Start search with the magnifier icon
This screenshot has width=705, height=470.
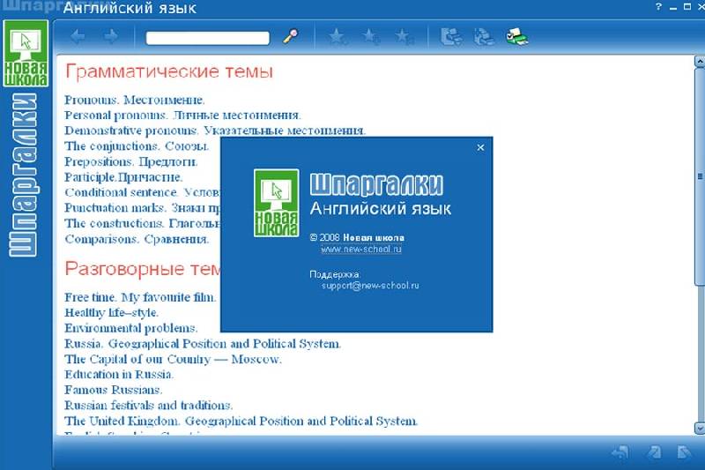pyautogui.click(x=291, y=36)
